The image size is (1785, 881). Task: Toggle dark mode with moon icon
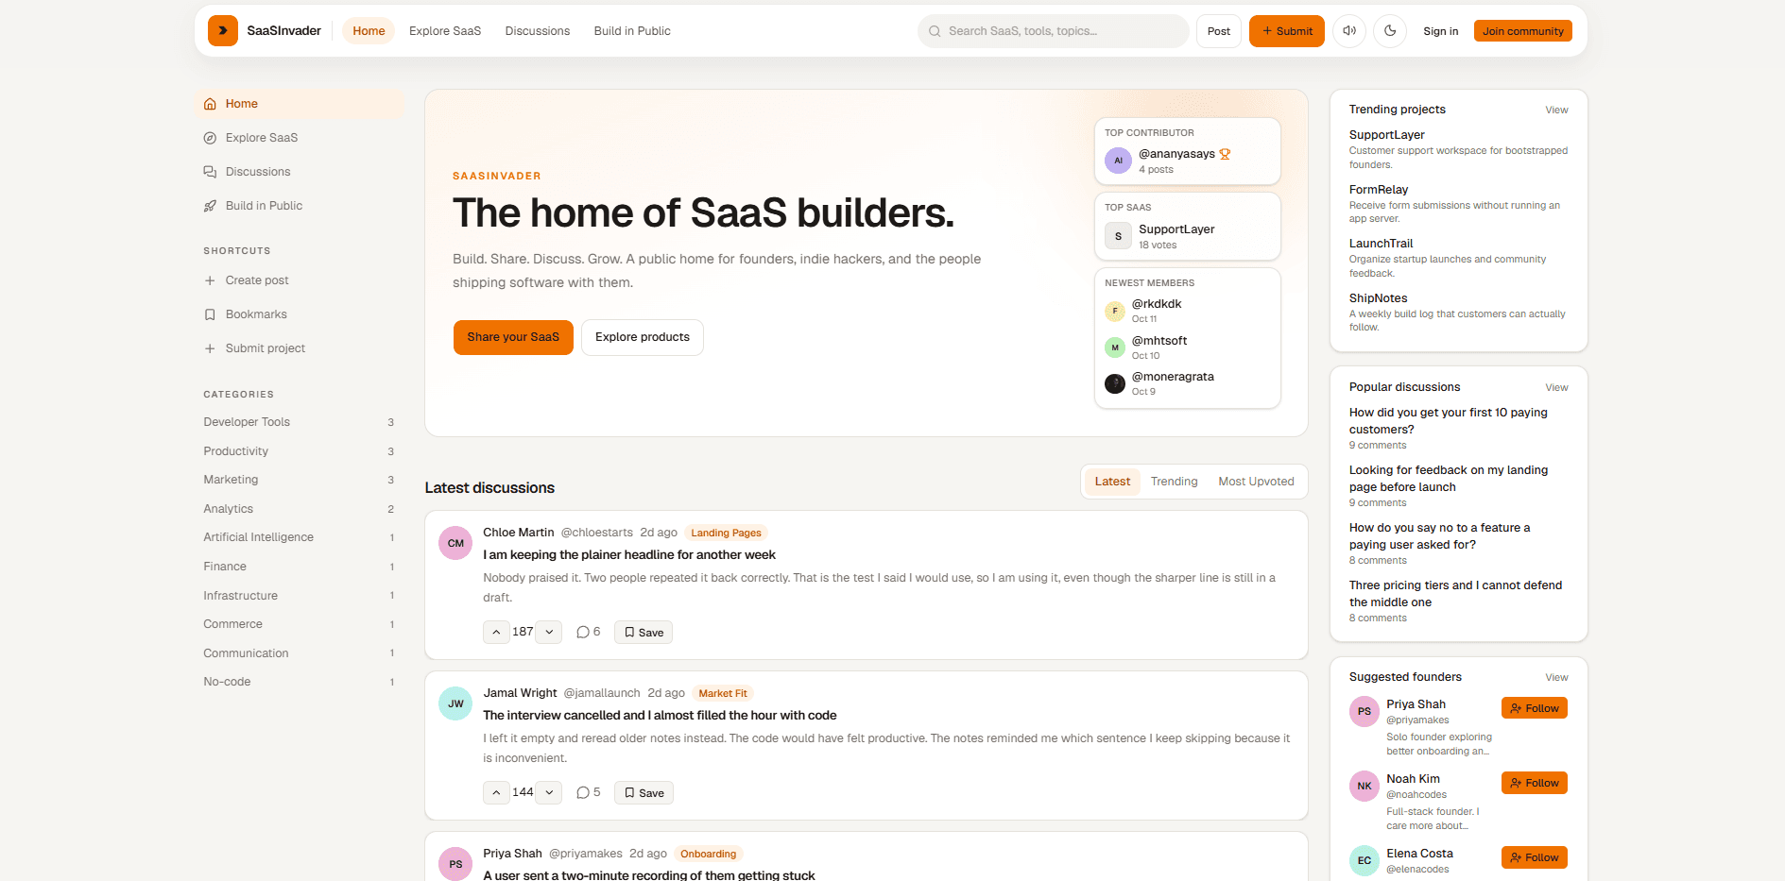coord(1390,31)
